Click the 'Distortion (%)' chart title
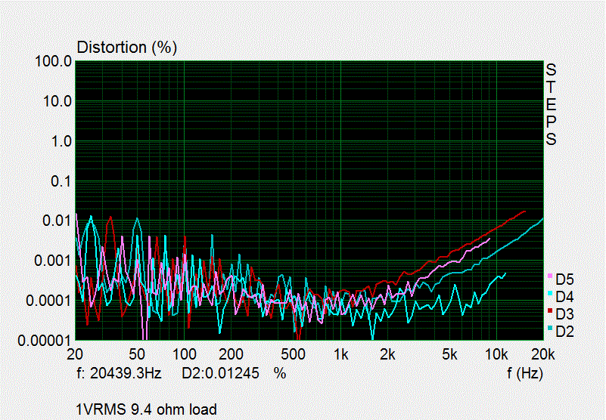Viewport: 606px width, 420px height. tap(127, 48)
